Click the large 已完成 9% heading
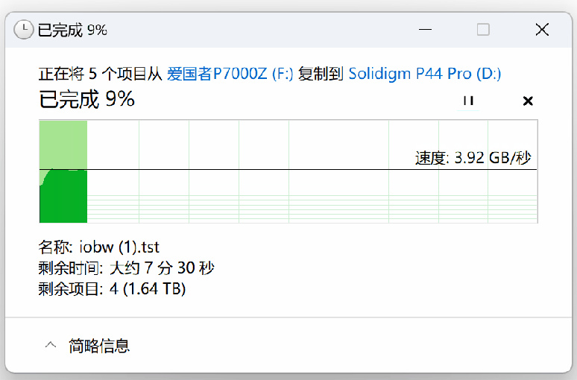The height and width of the screenshot is (380, 577). click(86, 99)
